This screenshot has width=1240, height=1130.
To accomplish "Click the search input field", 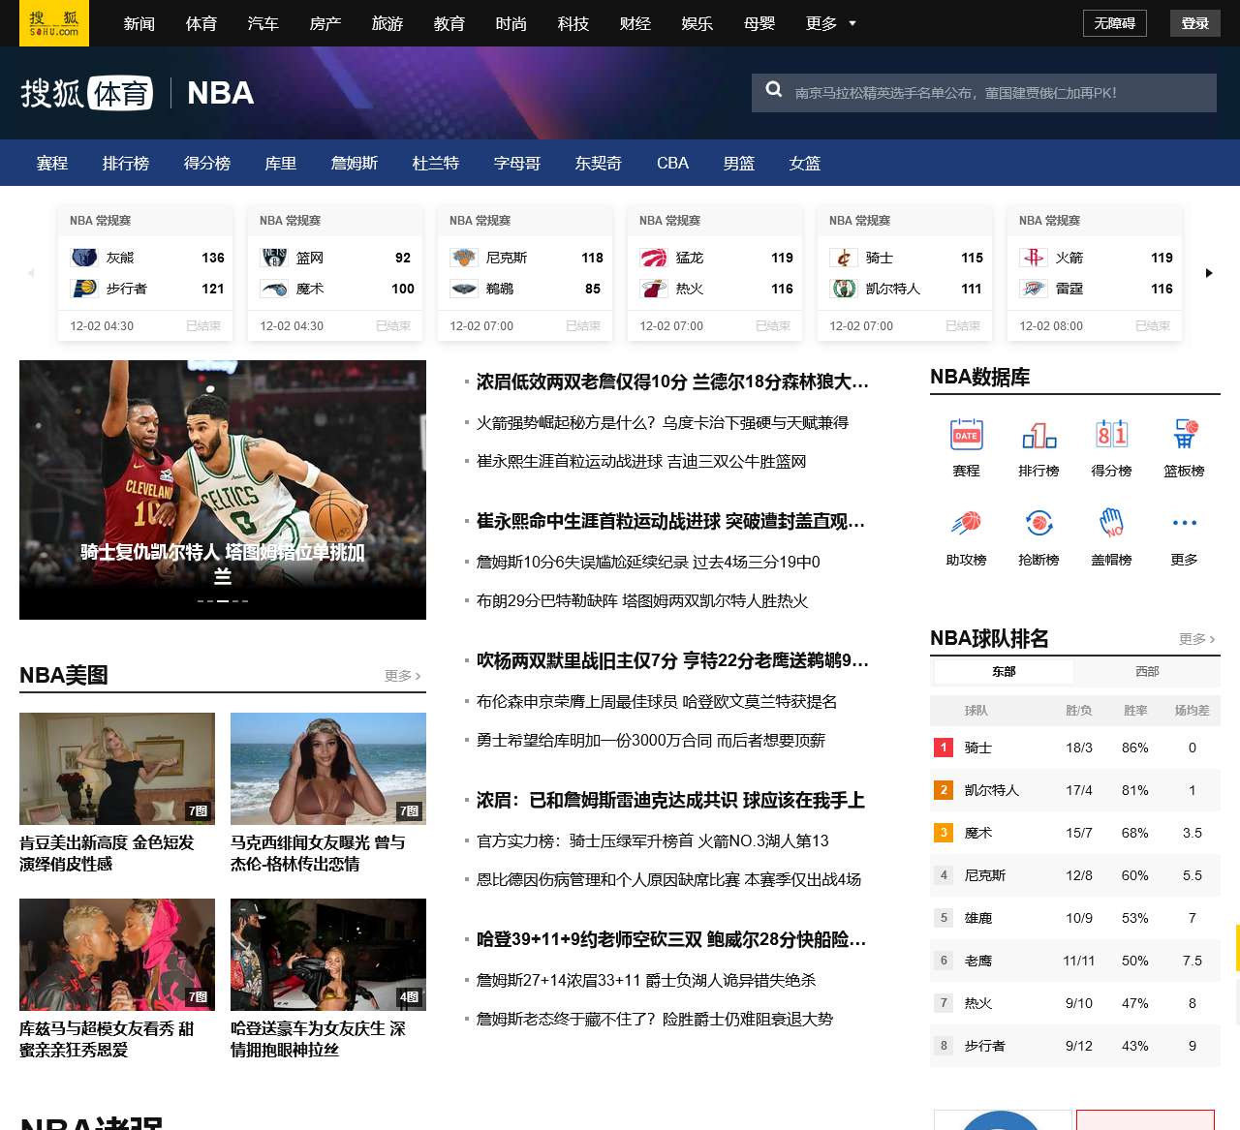I will pos(998,93).
